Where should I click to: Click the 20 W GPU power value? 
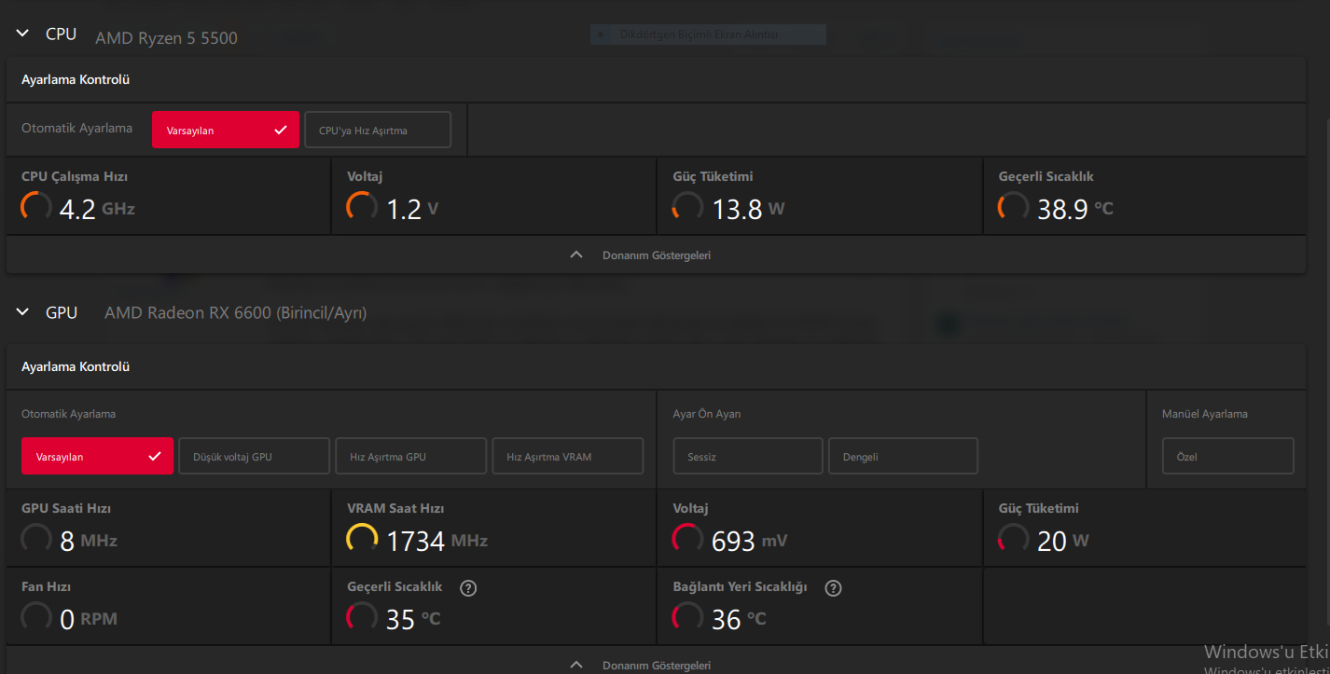pos(1063,541)
